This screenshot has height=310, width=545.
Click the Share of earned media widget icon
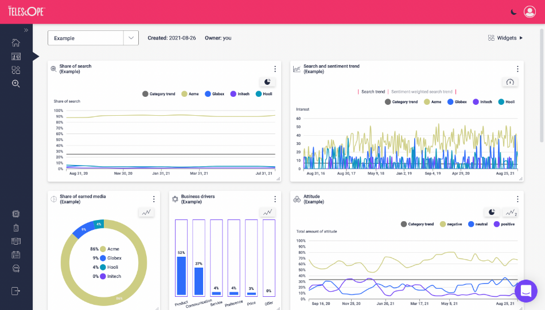53,199
